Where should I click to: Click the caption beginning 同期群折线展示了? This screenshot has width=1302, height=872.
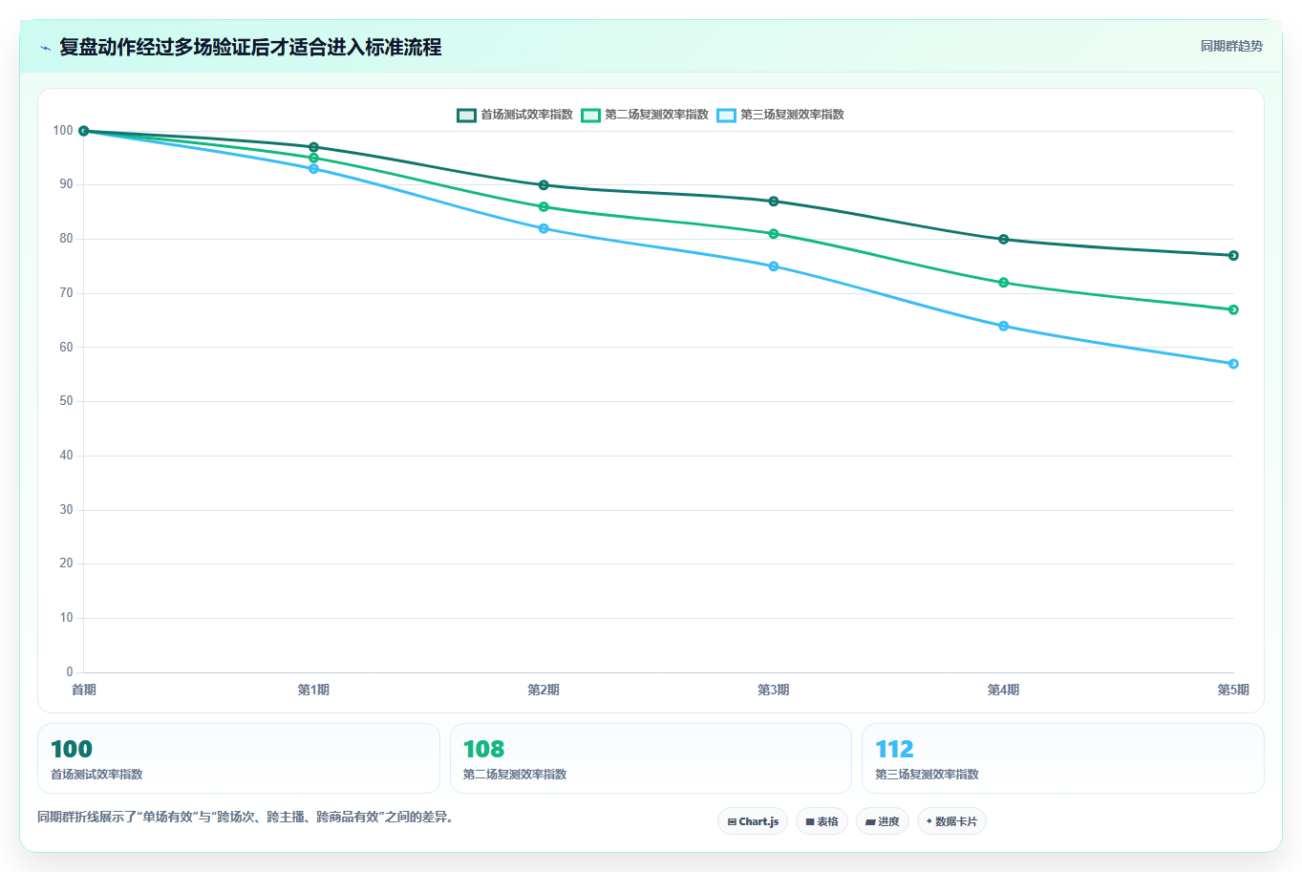coord(245,818)
